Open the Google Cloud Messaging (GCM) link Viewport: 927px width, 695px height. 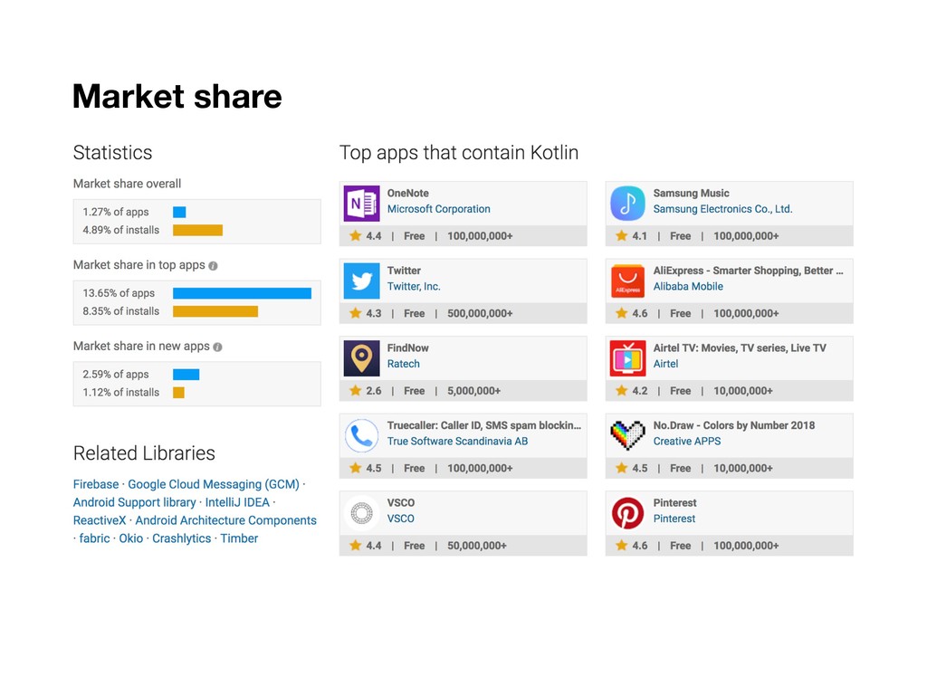click(214, 484)
